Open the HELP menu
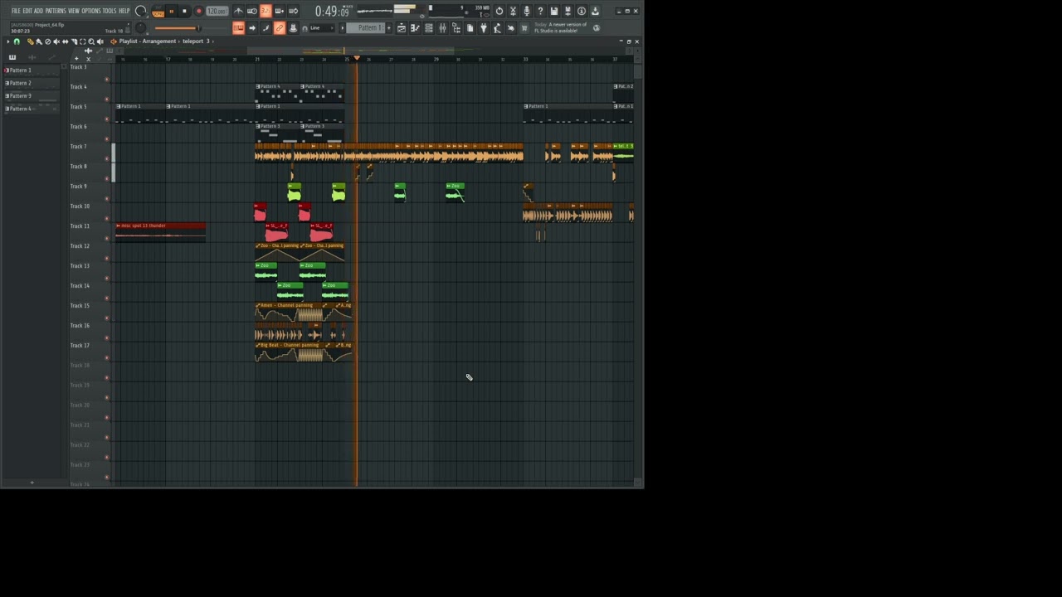 tap(124, 11)
